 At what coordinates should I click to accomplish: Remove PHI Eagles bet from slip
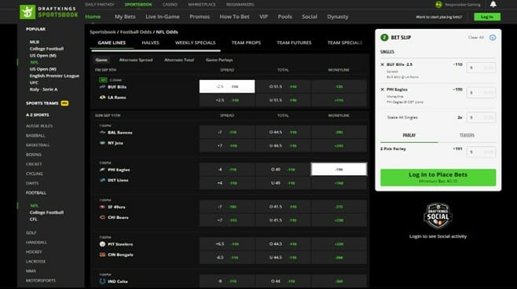point(383,90)
